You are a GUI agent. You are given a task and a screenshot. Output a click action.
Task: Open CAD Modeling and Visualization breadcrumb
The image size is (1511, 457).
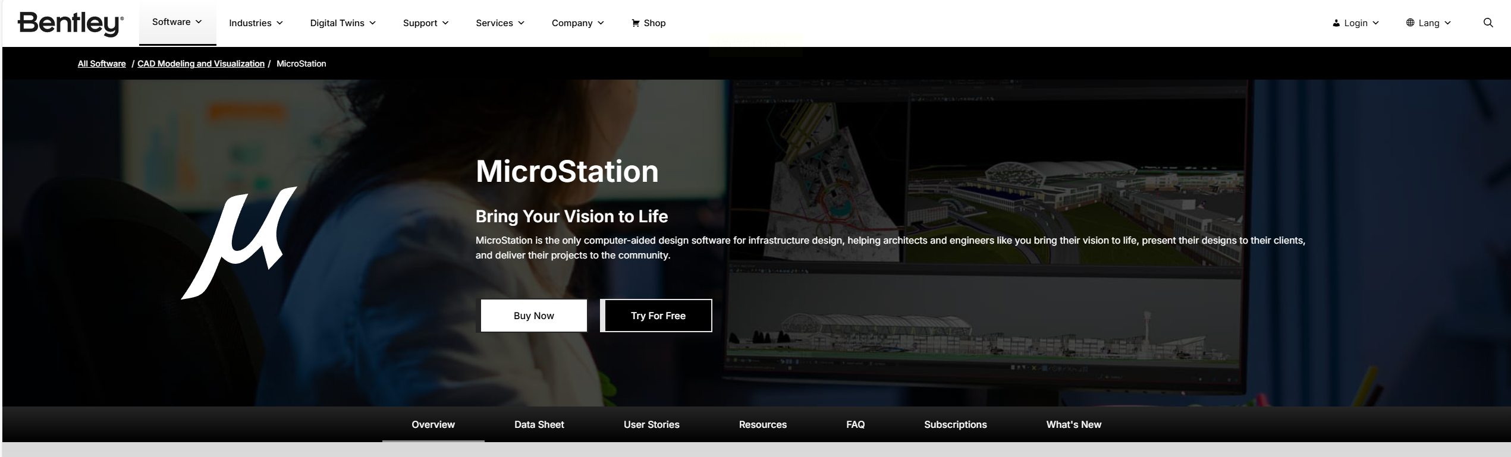[201, 64]
